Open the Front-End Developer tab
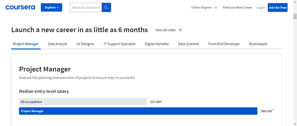The height and width of the screenshot is (126, 297). coord(224,44)
